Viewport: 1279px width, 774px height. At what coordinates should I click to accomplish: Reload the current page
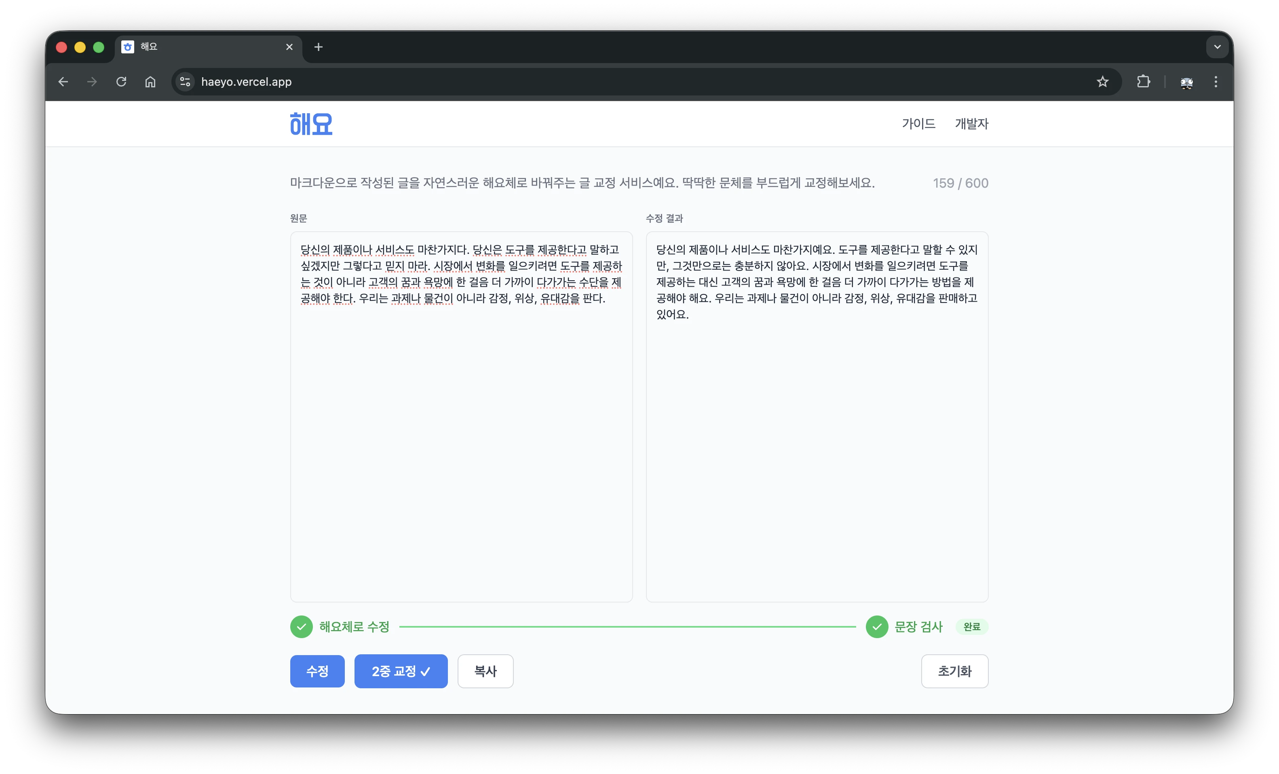121,82
